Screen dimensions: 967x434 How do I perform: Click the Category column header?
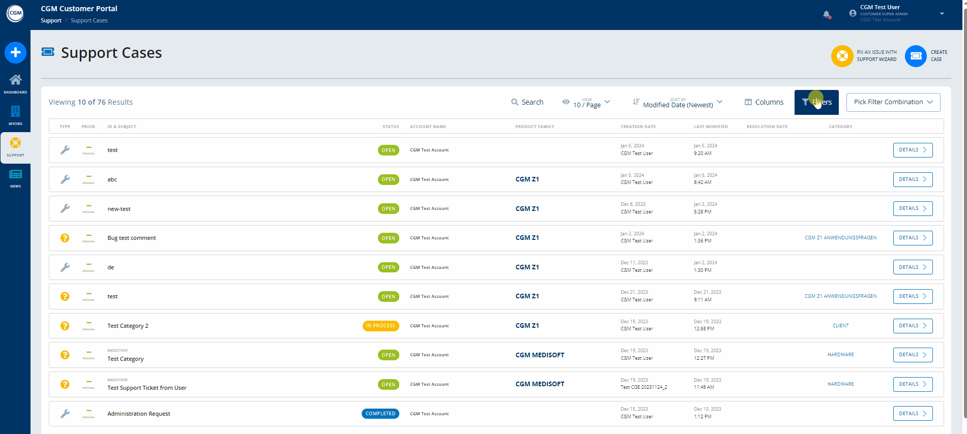[840, 127]
